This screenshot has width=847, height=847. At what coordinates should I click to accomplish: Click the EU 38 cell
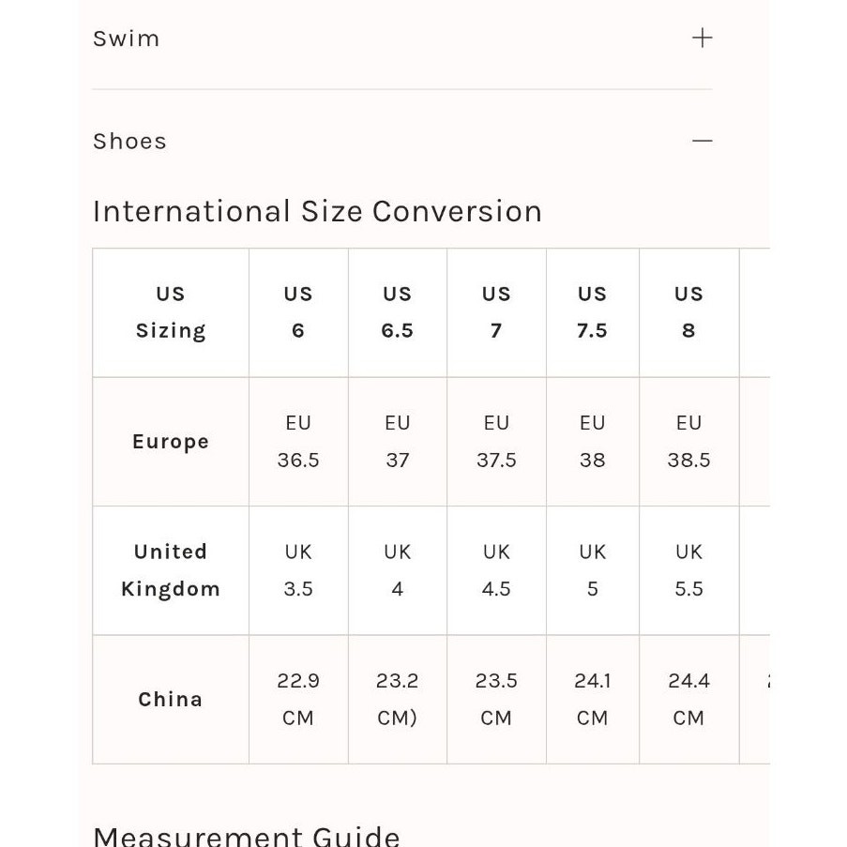point(593,442)
